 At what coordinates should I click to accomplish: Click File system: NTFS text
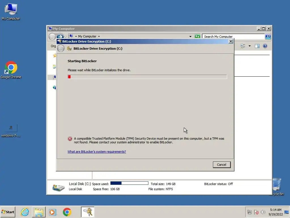[161, 189]
